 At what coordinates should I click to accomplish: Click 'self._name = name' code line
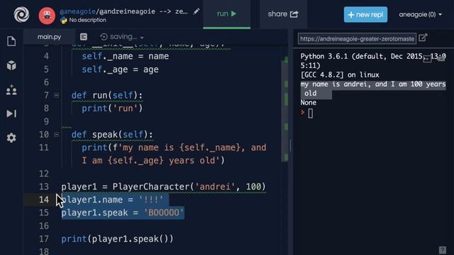click(125, 56)
